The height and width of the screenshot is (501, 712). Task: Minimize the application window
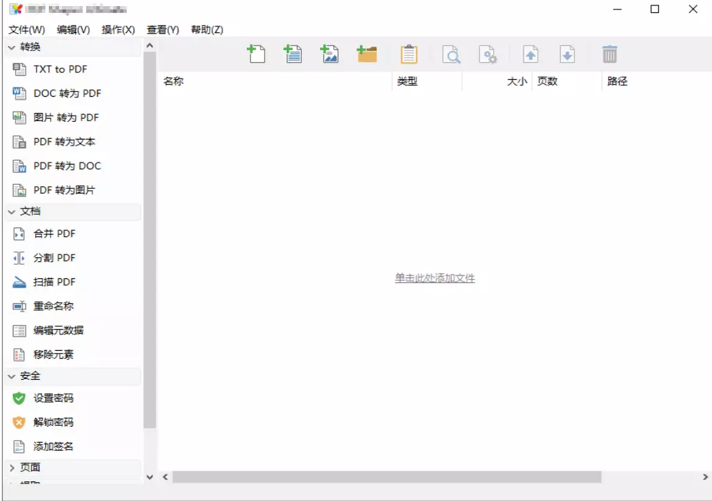click(x=617, y=9)
